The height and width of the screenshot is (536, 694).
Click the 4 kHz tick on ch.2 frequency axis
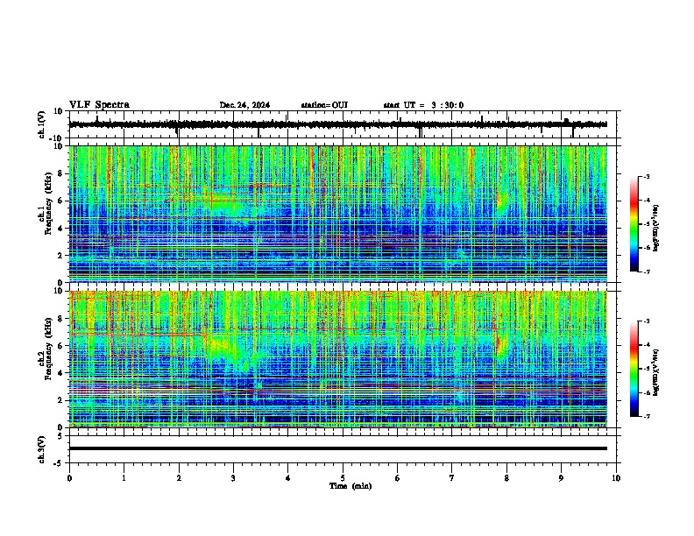tap(60, 373)
